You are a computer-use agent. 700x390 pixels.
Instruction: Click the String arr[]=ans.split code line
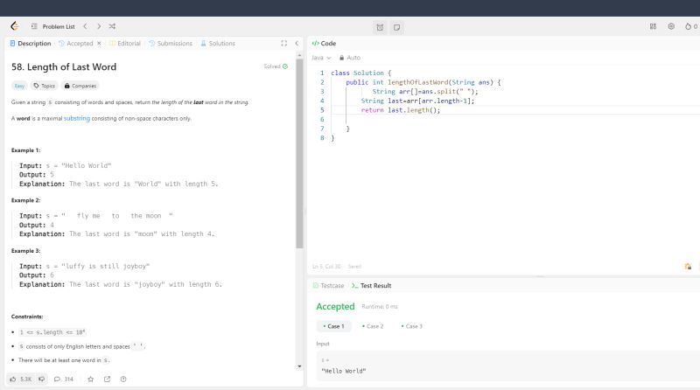click(x=425, y=92)
